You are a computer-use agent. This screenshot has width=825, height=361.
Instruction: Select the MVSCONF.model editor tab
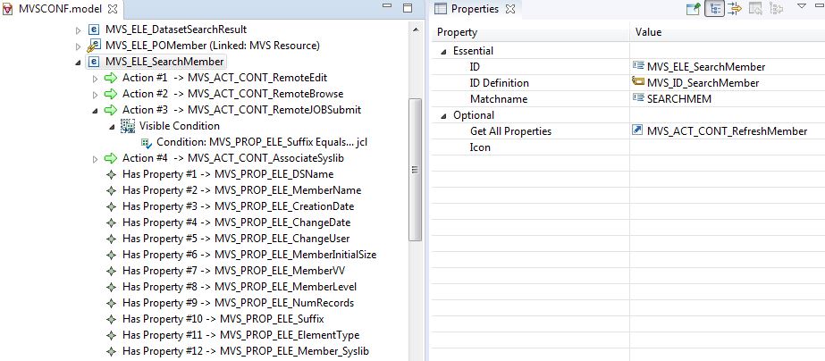pos(61,9)
